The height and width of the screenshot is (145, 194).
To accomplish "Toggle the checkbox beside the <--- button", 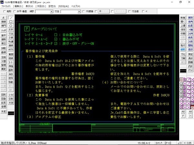I will 112,11.
